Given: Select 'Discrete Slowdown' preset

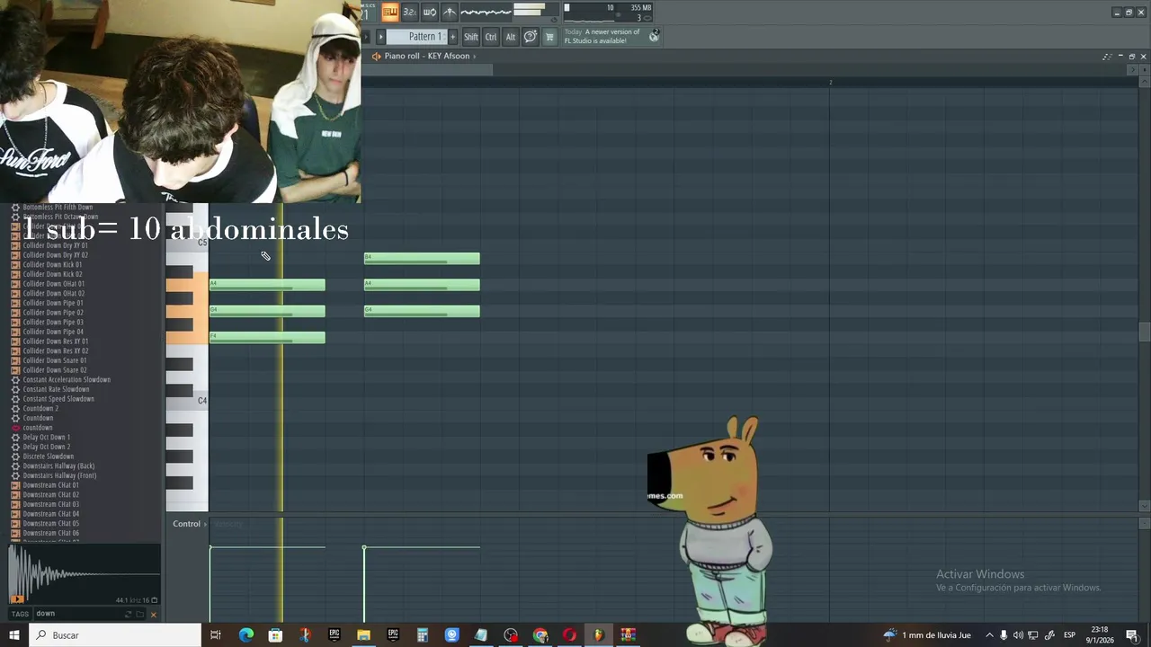Looking at the screenshot, I should pos(49,456).
